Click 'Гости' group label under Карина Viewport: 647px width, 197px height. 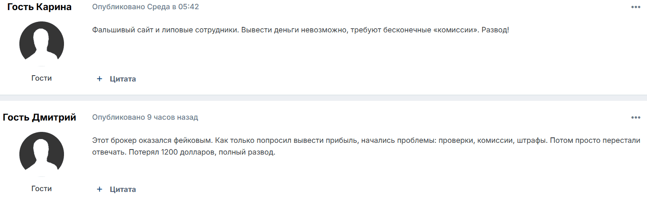(x=42, y=78)
